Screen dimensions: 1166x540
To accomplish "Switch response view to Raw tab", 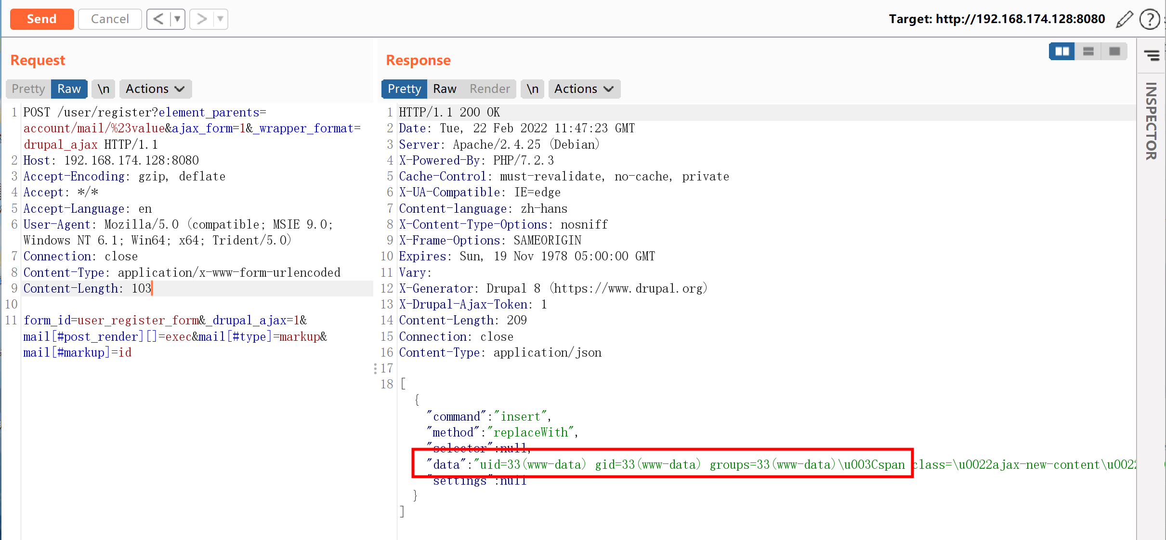I will tap(444, 89).
